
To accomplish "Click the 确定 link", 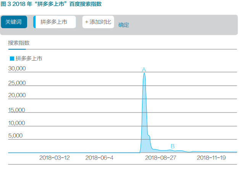I will click(x=124, y=25).
